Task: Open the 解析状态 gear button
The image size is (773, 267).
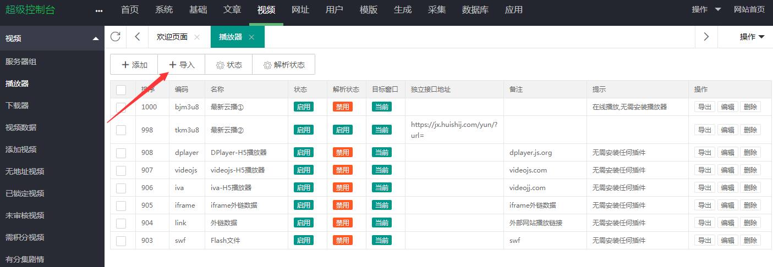Action: point(284,65)
